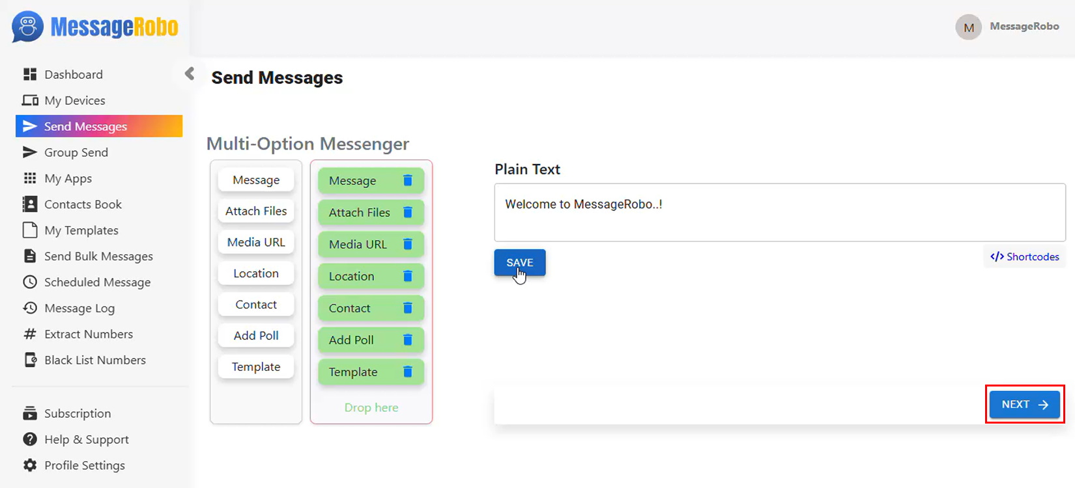Click the white Message option button
The width and height of the screenshot is (1075, 488).
[256, 180]
